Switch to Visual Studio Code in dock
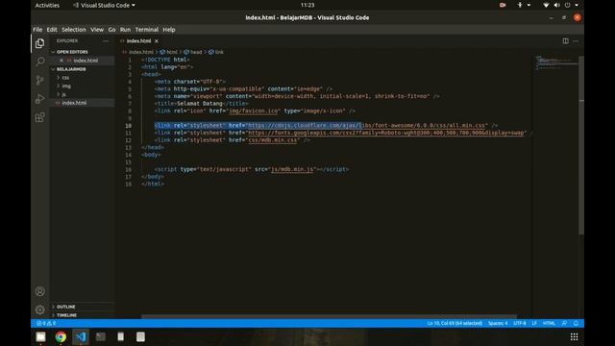 coord(81,336)
